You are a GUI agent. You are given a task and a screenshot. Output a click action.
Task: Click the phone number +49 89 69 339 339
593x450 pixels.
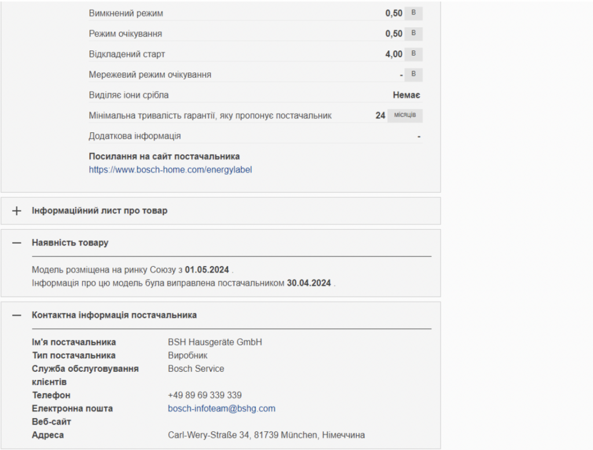pyautogui.click(x=204, y=395)
